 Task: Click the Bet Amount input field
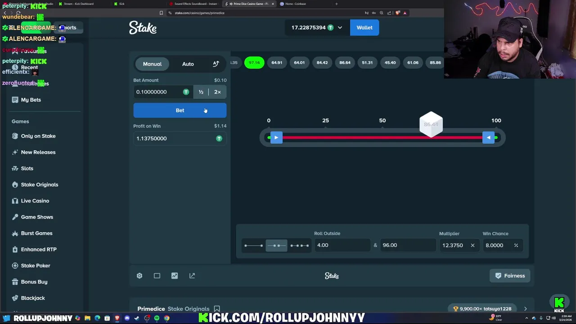coord(163,92)
